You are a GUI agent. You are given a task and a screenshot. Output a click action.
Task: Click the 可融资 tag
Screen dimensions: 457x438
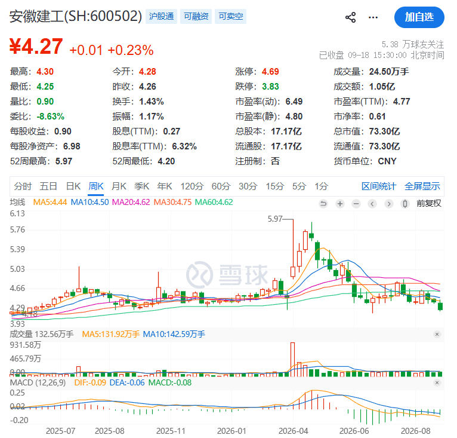click(196, 16)
